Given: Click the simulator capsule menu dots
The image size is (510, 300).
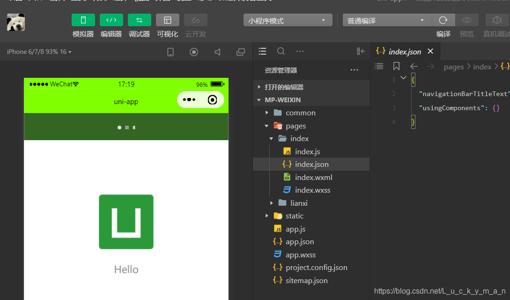Looking at the screenshot, I should point(189,99).
